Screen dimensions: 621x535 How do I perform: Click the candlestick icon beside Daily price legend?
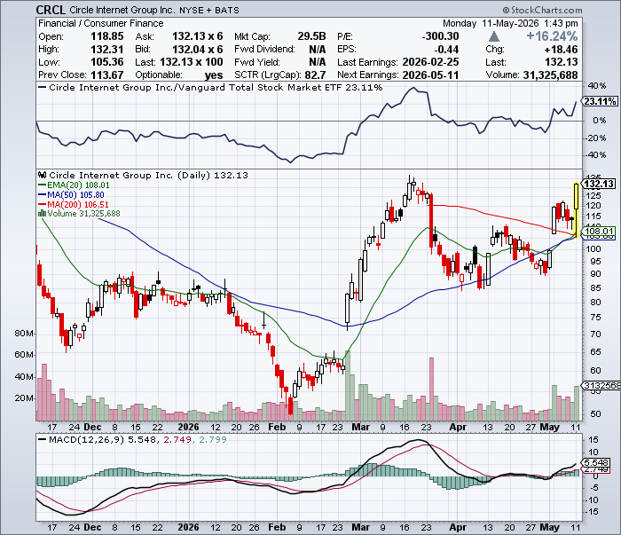[42, 175]
